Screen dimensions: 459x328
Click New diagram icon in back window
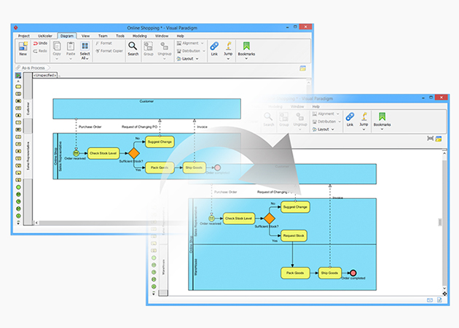tap(23, 49)
